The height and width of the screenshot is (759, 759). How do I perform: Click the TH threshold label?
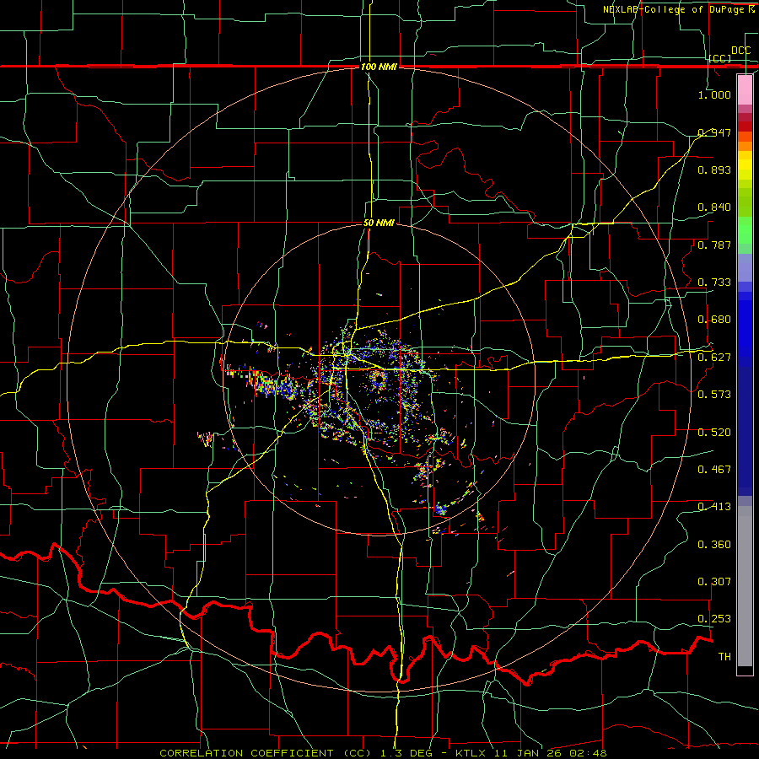tap(724, 657)
